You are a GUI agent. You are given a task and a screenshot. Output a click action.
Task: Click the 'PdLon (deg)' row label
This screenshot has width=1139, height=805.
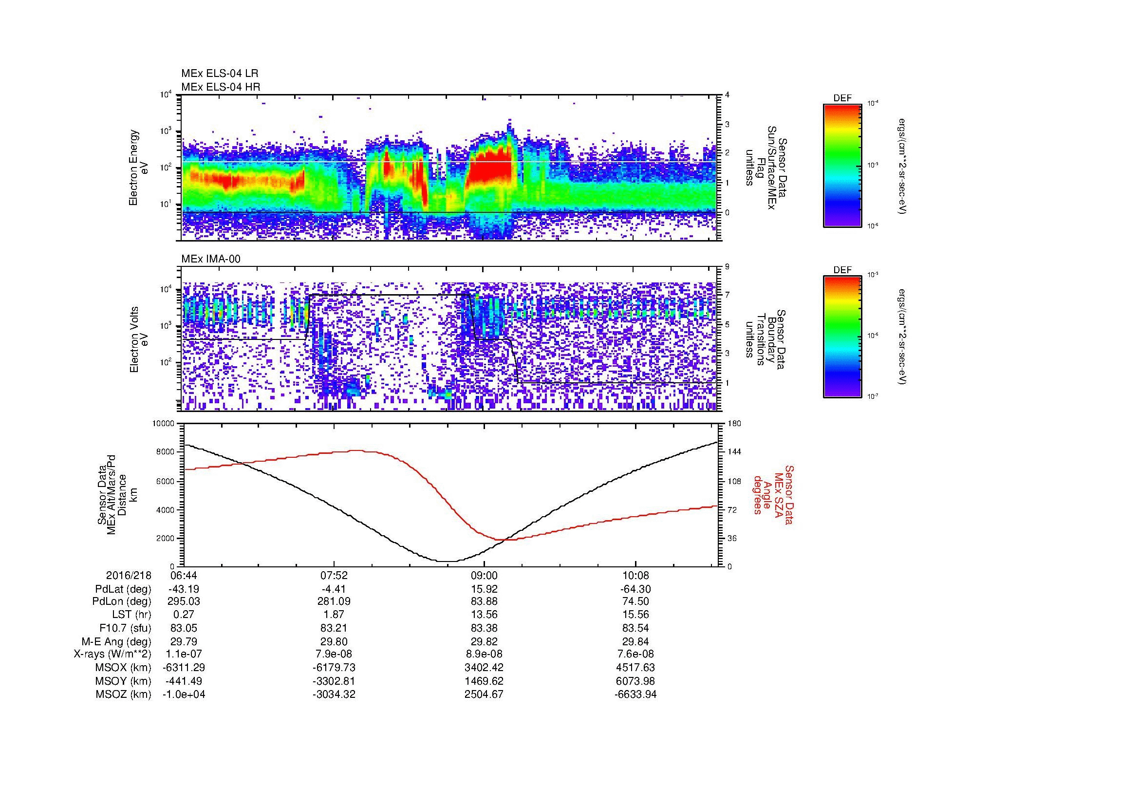122,601
